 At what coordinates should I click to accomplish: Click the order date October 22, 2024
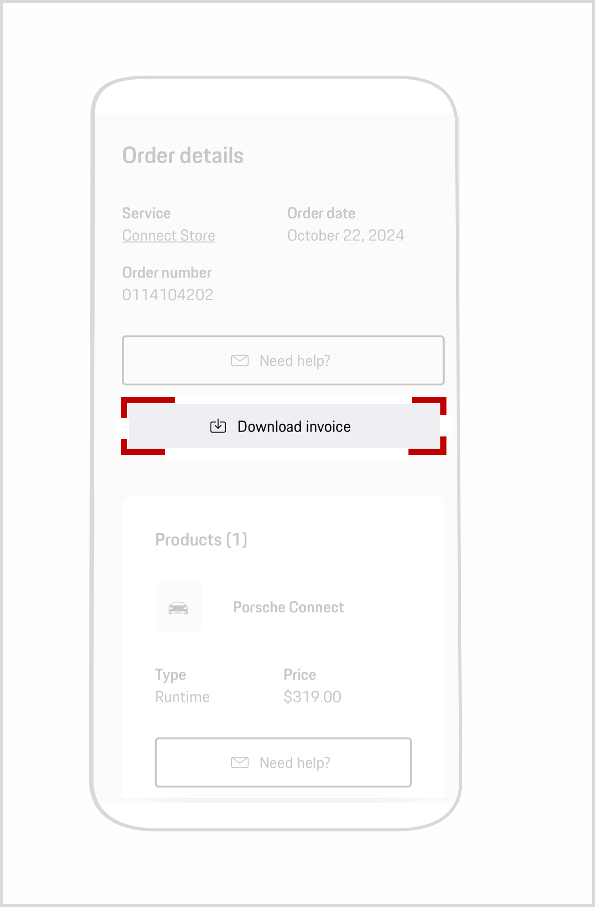coord(346,235)
